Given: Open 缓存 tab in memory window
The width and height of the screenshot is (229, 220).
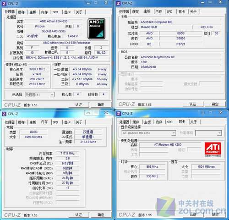Looking at the screenshot, I should tap(21, 122).
